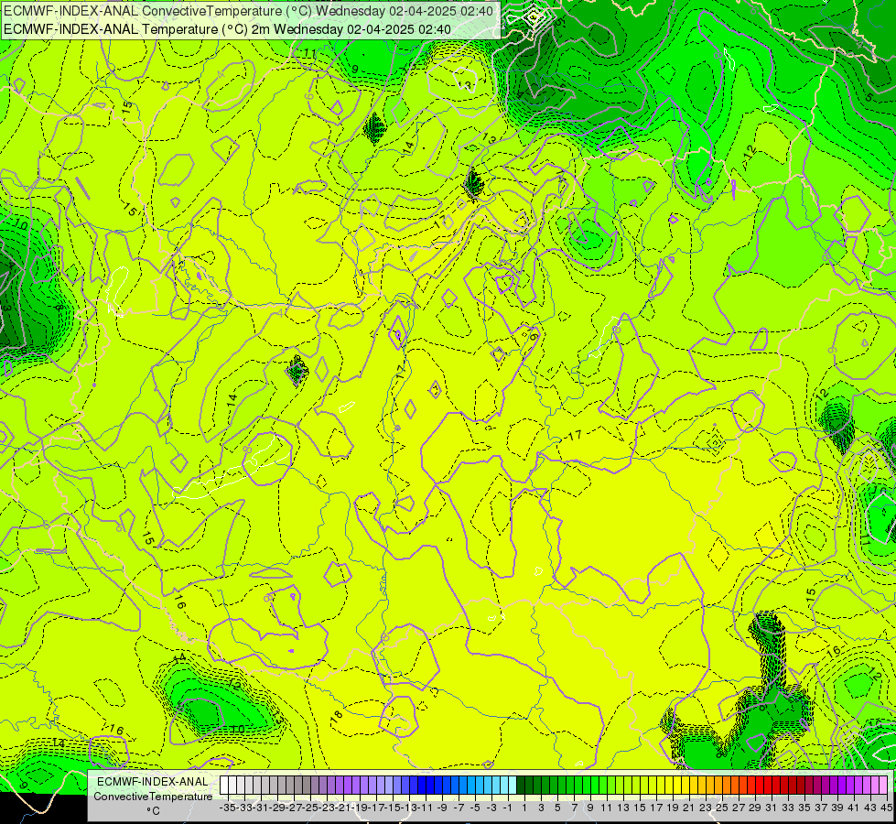Pick the white swatch above -35 in legend

point(224,785)
